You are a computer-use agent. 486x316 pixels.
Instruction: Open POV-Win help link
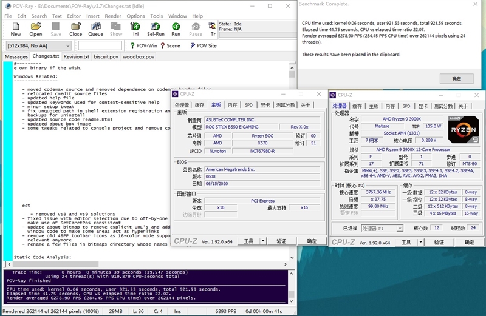[143, 45]
